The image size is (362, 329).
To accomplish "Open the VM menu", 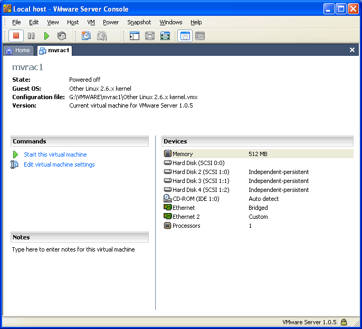I will pyautogui.click(x=91, y=22).
